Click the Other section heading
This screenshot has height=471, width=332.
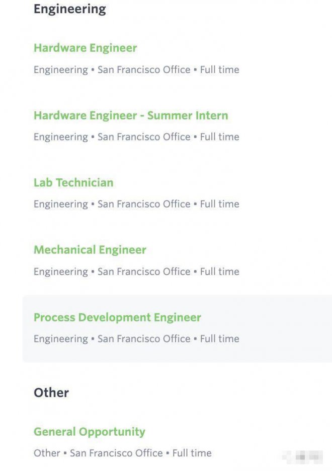coord(51,393)
